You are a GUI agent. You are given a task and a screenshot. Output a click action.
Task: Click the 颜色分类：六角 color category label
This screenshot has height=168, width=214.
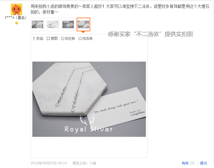pyautogui.click(x=84, y=163)
